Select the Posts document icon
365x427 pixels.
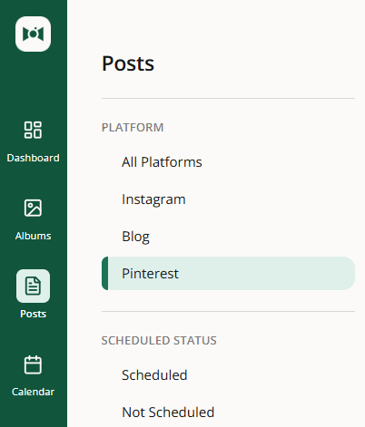(33, 286)
